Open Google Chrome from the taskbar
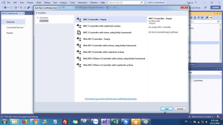The height and width of the screenshot is (125, 223). [x=35, y=122]
